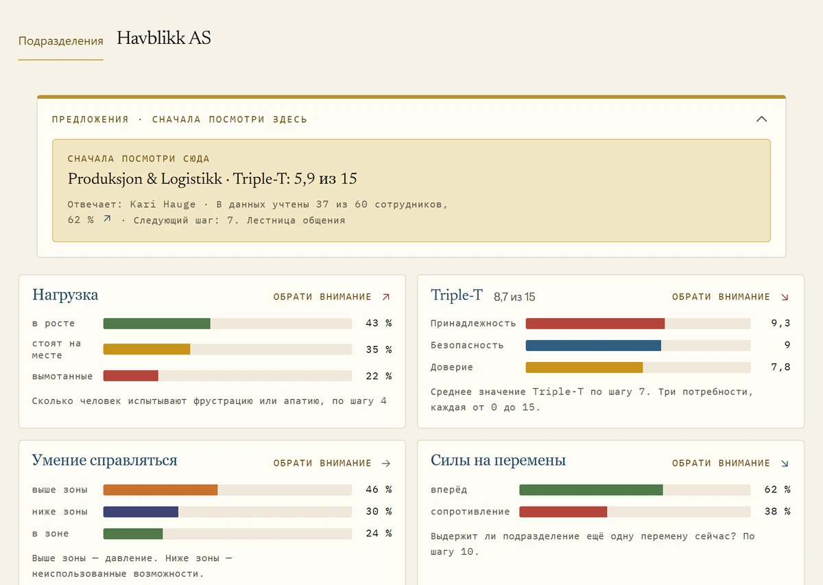Collapse the Предложения panel with the chevron
Screen dimensions: 823x585
(x=761, y=119)
